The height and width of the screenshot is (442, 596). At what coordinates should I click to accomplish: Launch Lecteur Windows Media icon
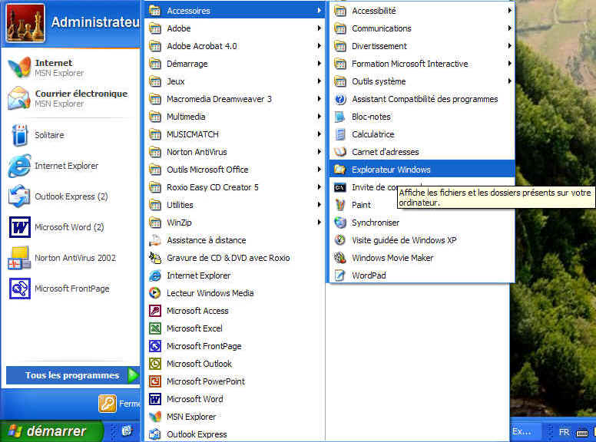point(154,293)
